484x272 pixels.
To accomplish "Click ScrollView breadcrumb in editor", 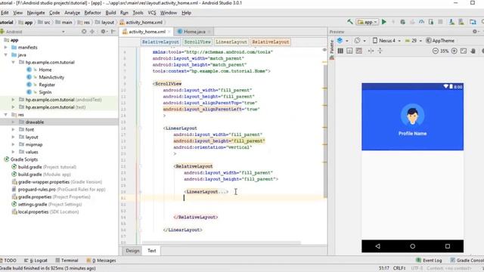I will click(x=197, y=42).
